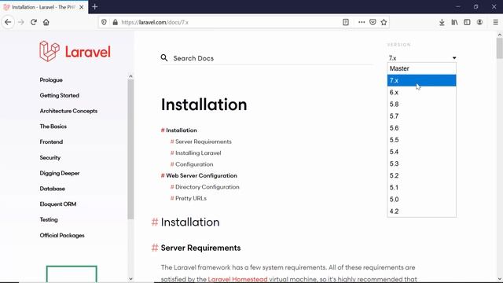
Task: Click the search magnifier icon
Action: [x=164, y=57]
